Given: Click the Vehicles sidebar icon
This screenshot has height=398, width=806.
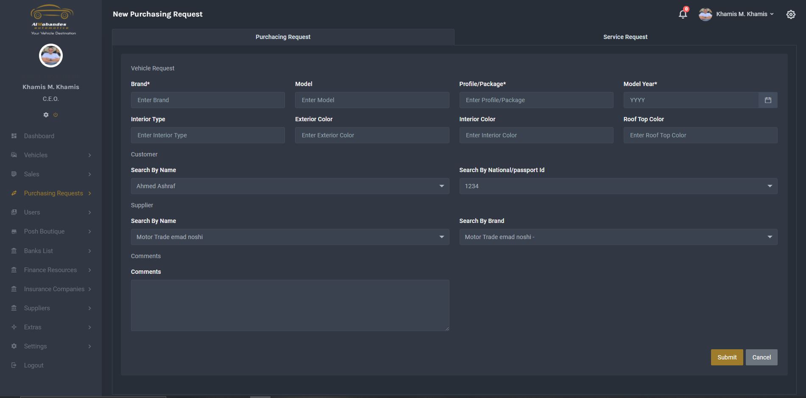Looking at the screenshot, I should [x=14, y=155].
